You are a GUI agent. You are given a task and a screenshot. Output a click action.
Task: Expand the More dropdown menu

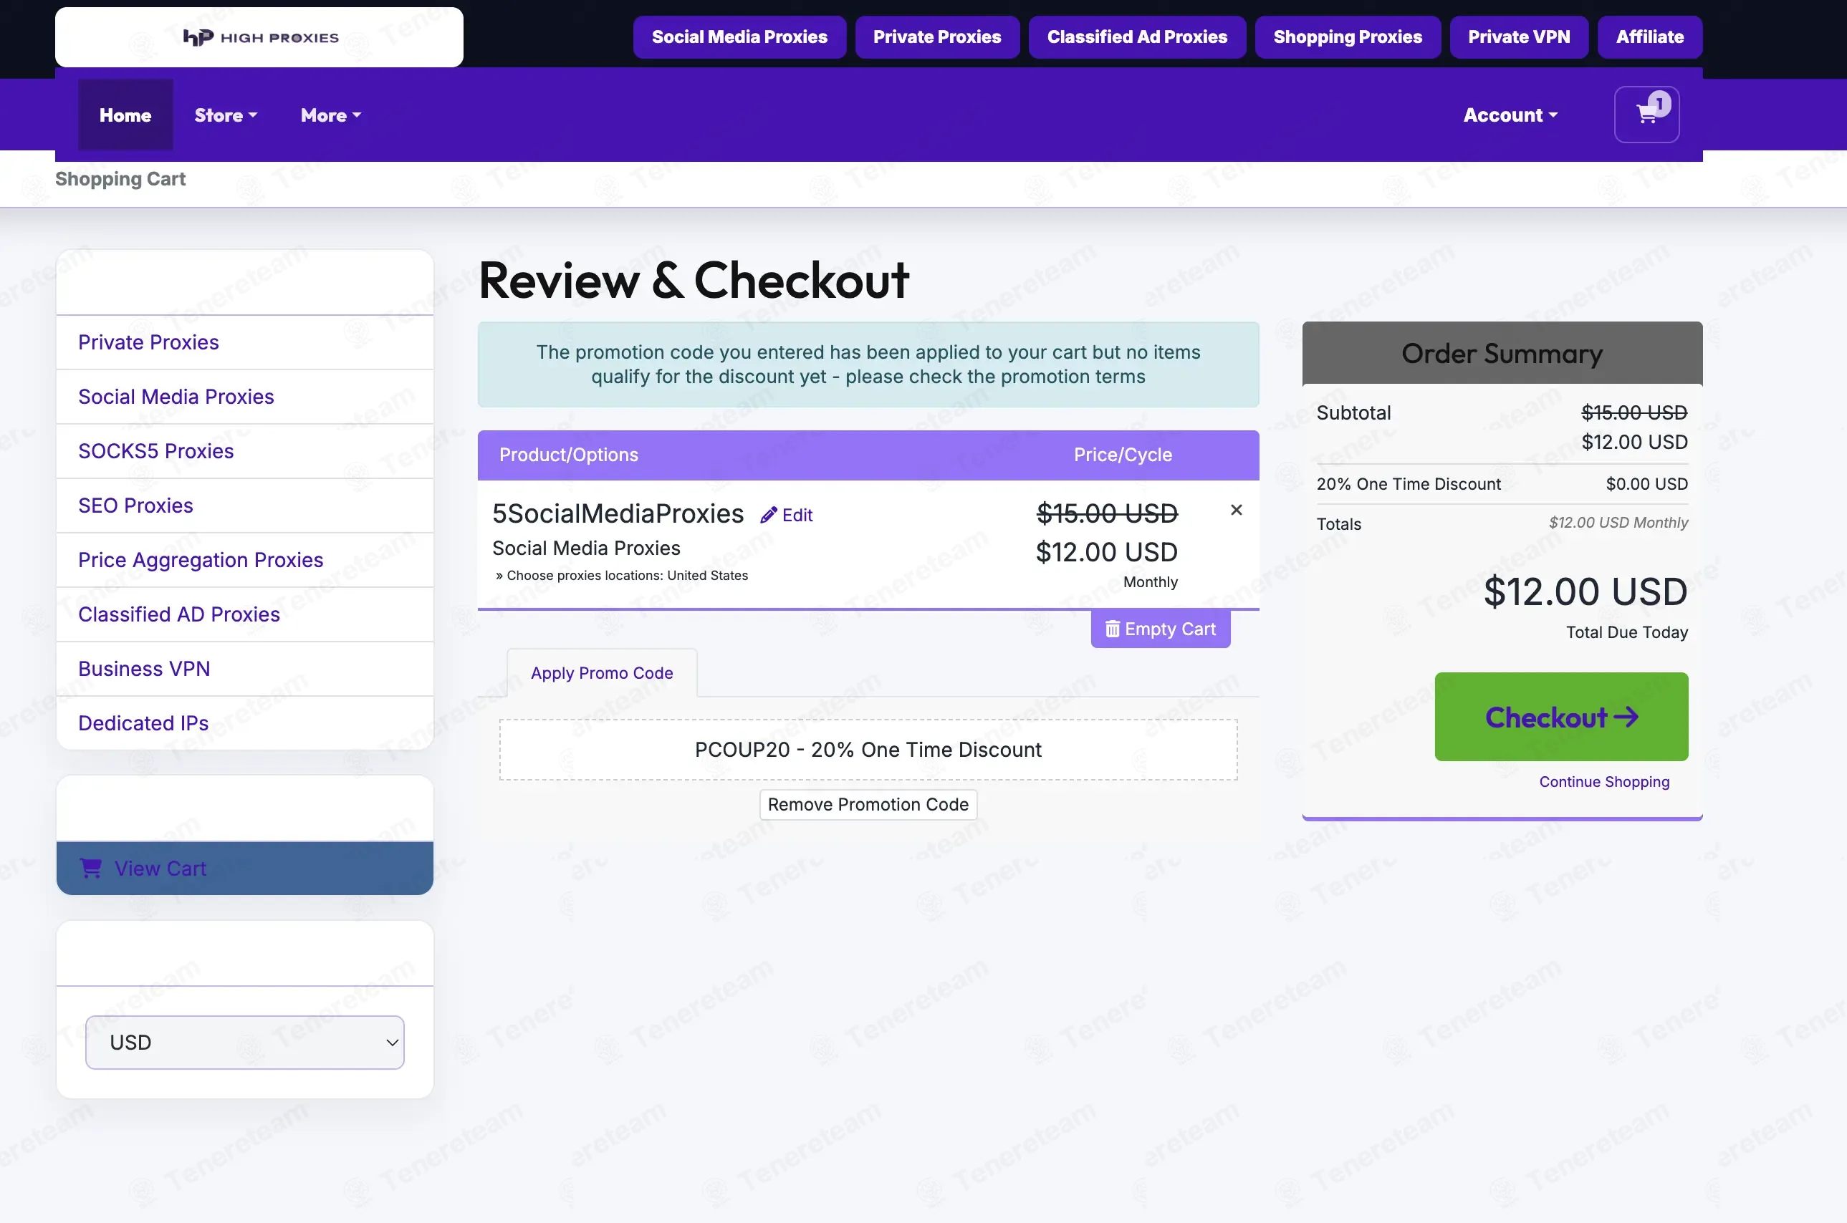point(331,115)
